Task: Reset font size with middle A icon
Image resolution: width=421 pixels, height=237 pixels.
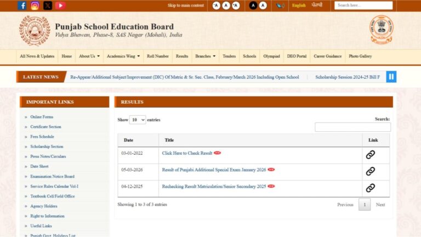Action: point(226,5)
